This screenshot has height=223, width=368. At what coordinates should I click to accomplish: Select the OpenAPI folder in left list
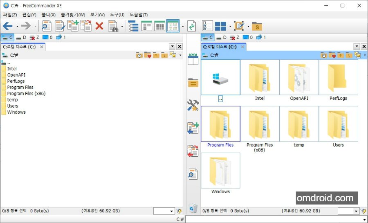pos(13,75)
